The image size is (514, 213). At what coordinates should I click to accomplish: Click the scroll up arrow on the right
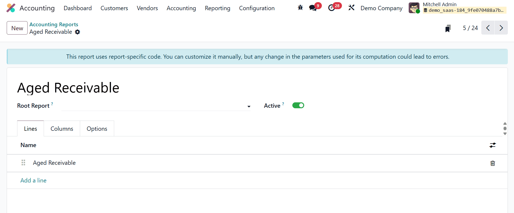coord(505,124)
